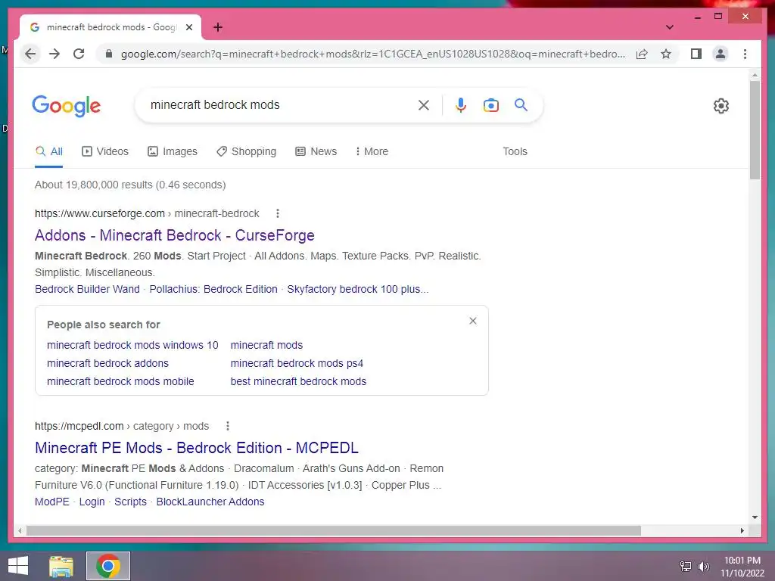Search minecraft bedrock mods mobile suggestion
775x581 pixels.
point(120,381)
